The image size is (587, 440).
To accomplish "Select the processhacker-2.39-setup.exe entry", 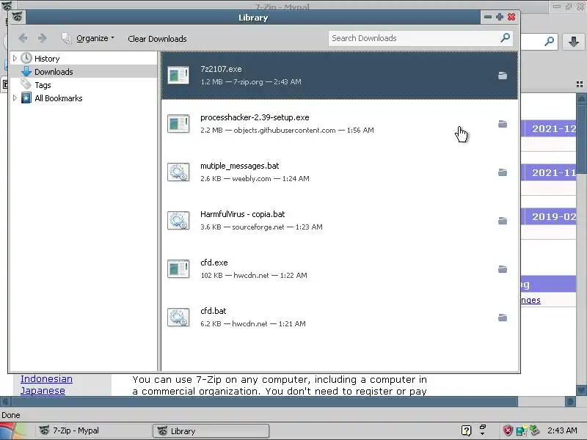I will coord(340,123).
